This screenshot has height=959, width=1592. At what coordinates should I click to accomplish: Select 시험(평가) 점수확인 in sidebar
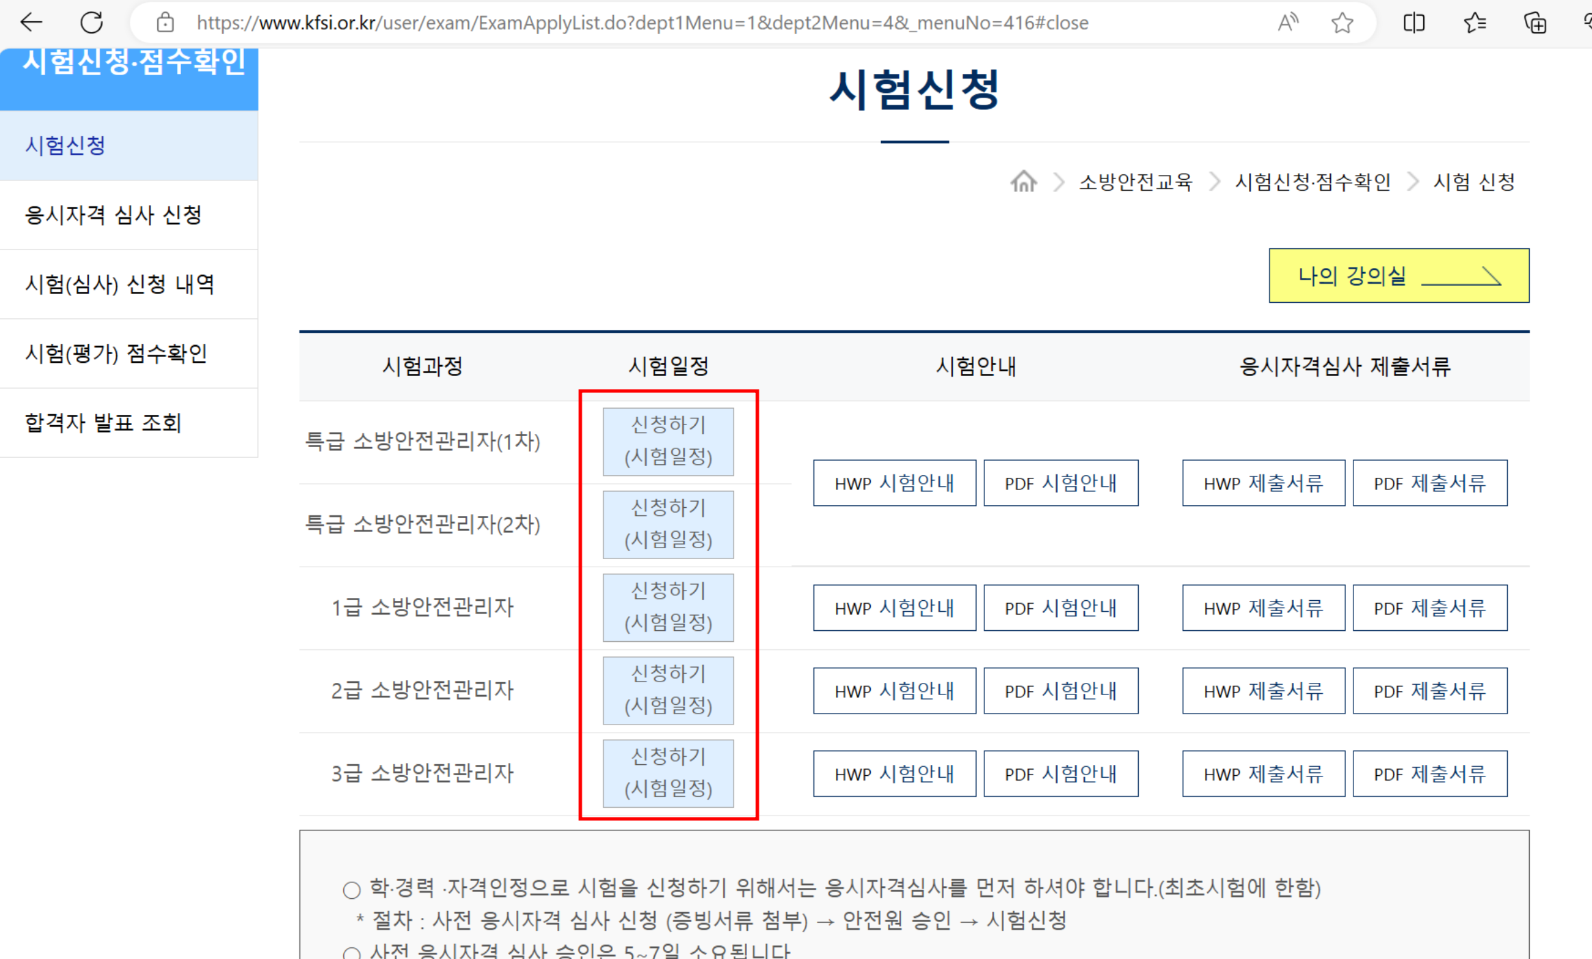coord(116,353)
